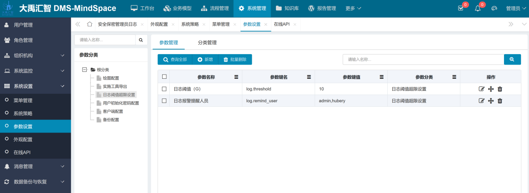The image size is (529, 193).
Task: Open the tab list dropdown arrow at far right
Action: 524,24
